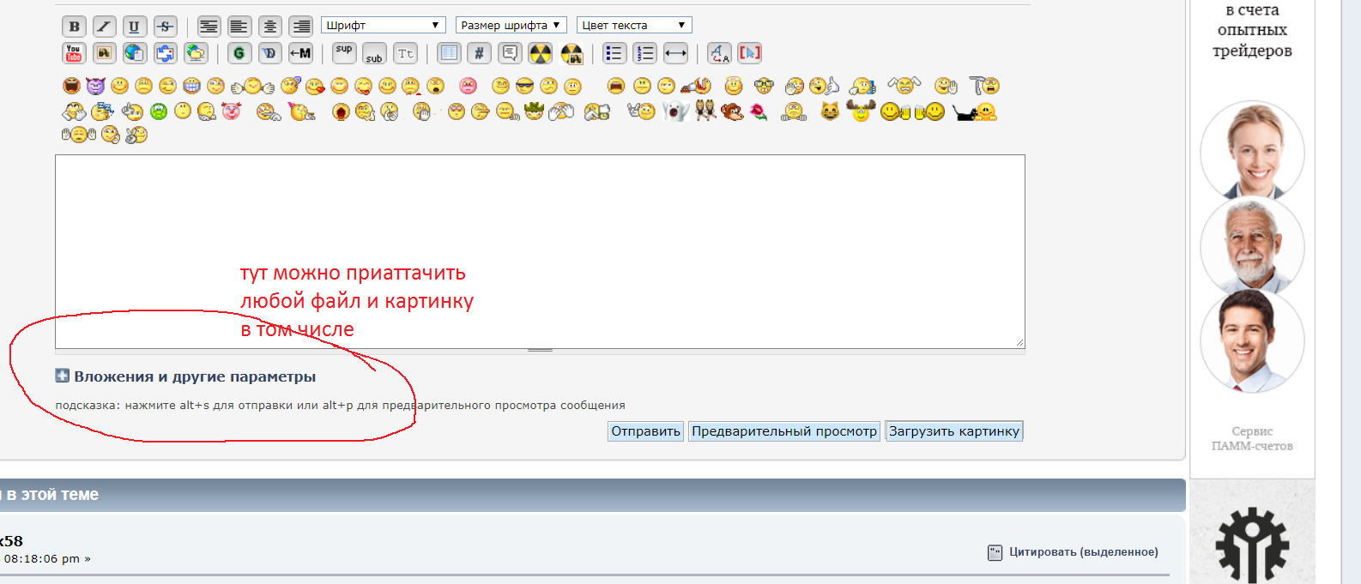The height and width of the screenshot is (584, 1361).
Task: Insert the marquee M tag
Action: tap(300, 53)
